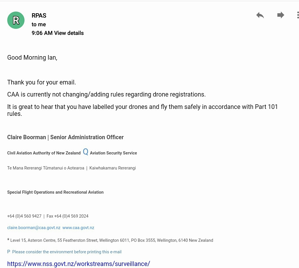Click the green P environment icon
Viewport: 299px width, 268px height.
point(9,252)
